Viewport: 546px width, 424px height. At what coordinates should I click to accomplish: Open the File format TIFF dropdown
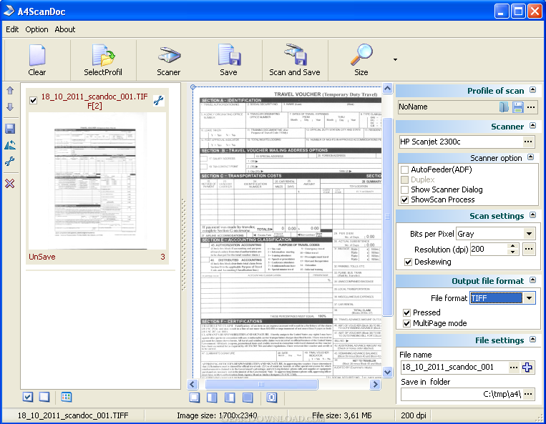pyautogui.click(x=529, y=298)
